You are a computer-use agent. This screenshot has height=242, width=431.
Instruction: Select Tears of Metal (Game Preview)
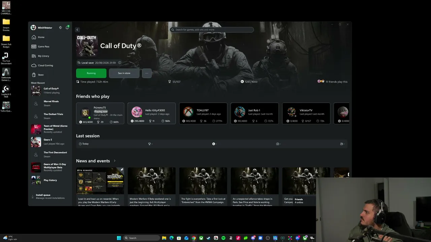click(50, 129)
